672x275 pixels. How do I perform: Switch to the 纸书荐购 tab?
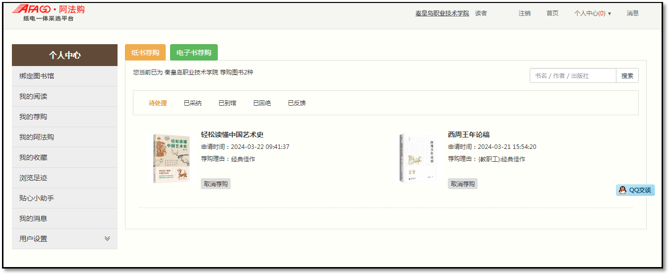point(145,53)
